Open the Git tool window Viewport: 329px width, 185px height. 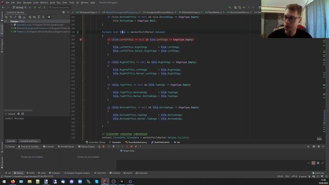coord(8,173)
